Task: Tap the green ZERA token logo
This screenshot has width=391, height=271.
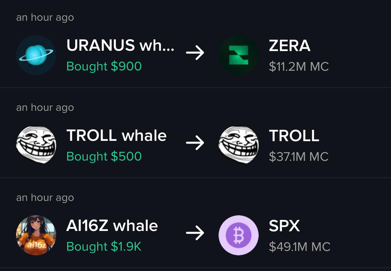Action: [239, 55]
